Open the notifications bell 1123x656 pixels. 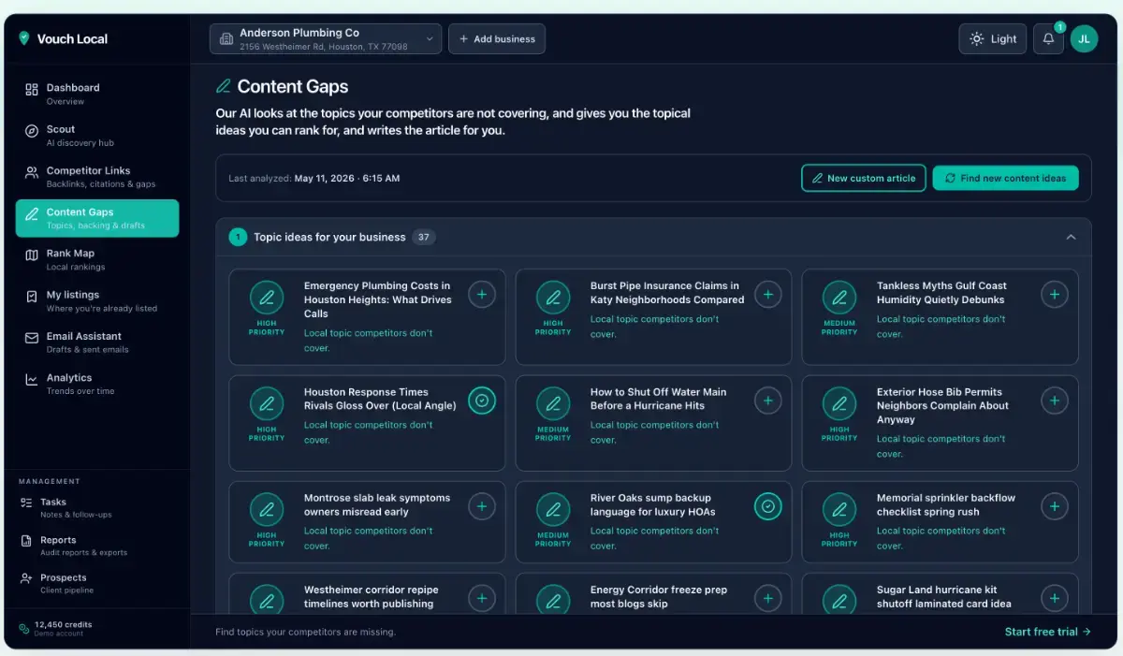click(1049, 38)
